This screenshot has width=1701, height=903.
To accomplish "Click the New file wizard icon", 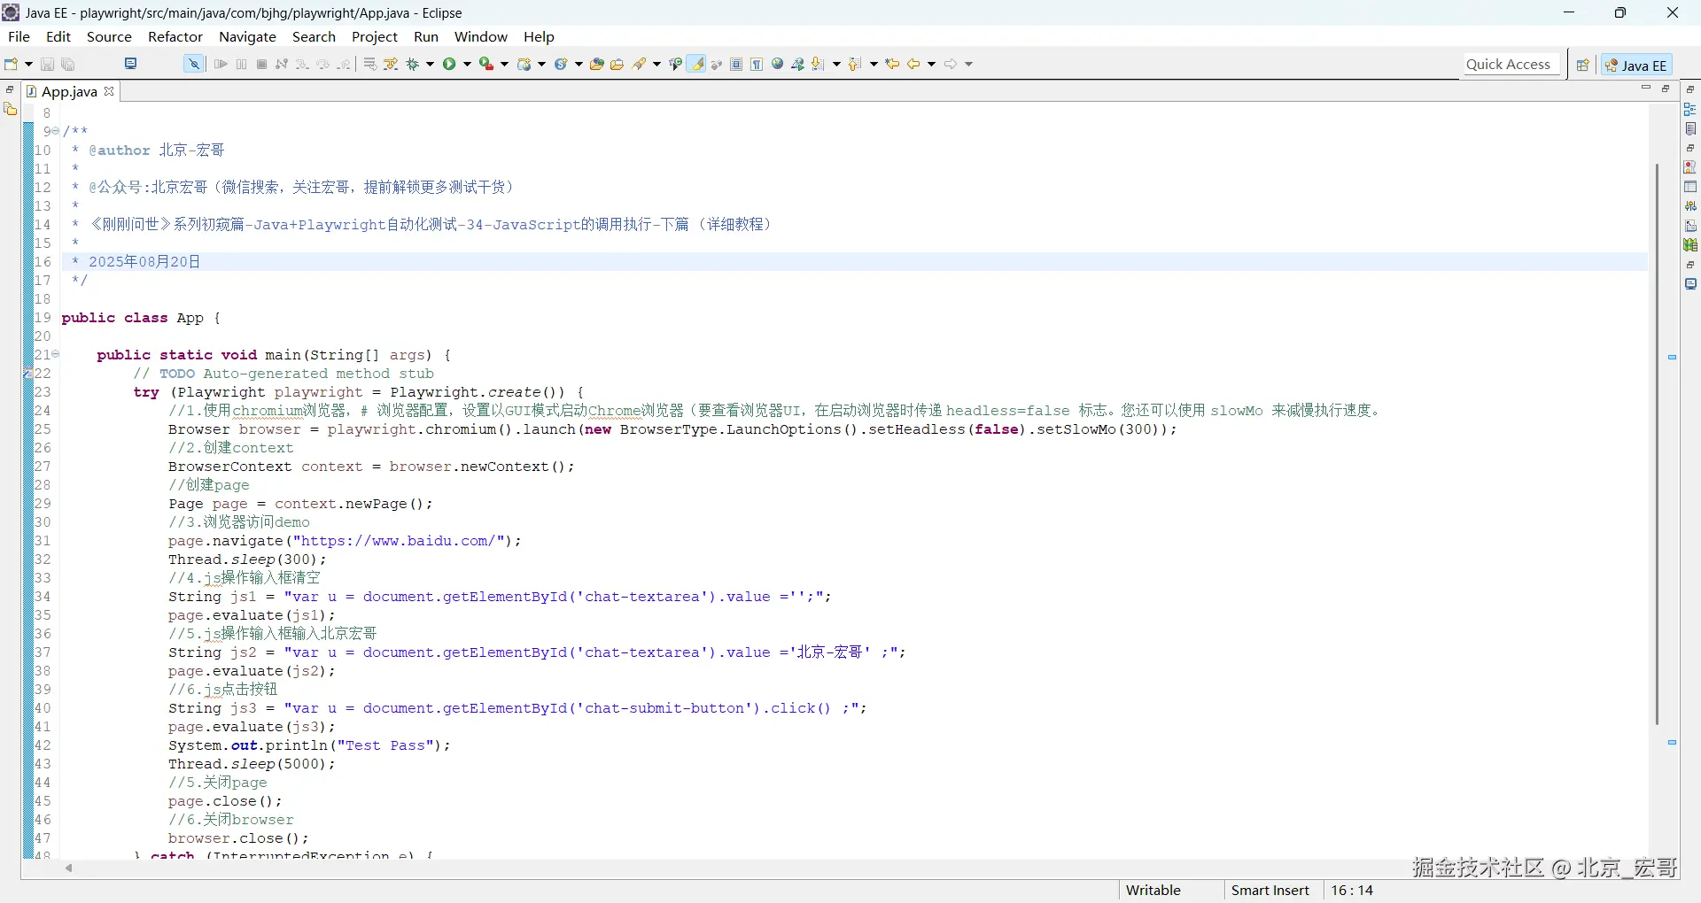I will pyautogui.click(x=11, y=64).
